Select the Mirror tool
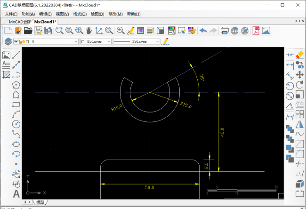The image size is (306, 209). (299, 124)
